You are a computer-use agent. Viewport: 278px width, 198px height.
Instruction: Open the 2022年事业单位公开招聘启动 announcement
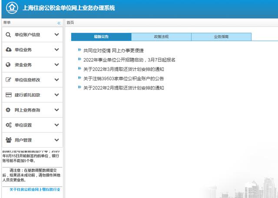(x=129, y=60)
